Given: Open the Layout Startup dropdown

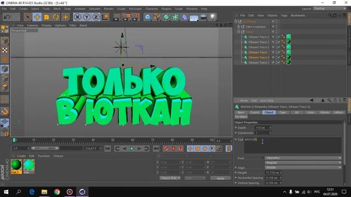Looking at the screenshot, I should (329, 9).
